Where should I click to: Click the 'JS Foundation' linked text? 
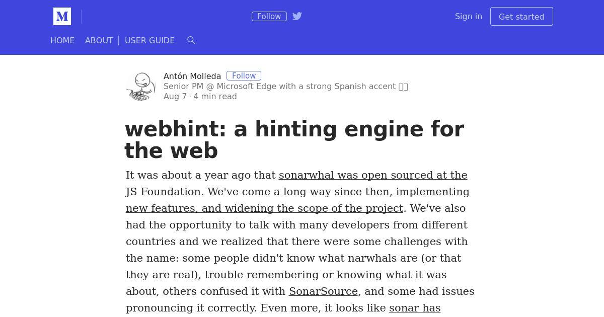pos(163,192)
